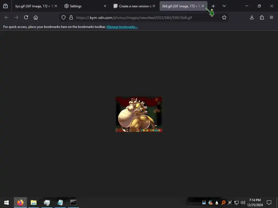Click the white asterisk tray icon

tap(230, 203)
